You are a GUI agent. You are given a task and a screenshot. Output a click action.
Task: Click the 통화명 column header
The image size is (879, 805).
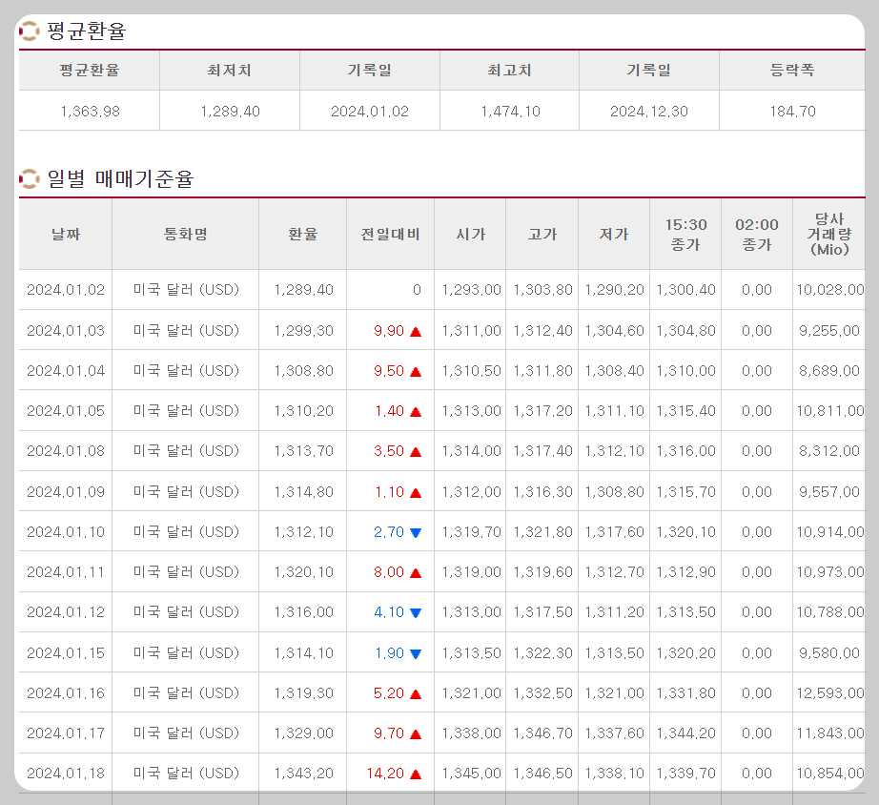[186, 234]
